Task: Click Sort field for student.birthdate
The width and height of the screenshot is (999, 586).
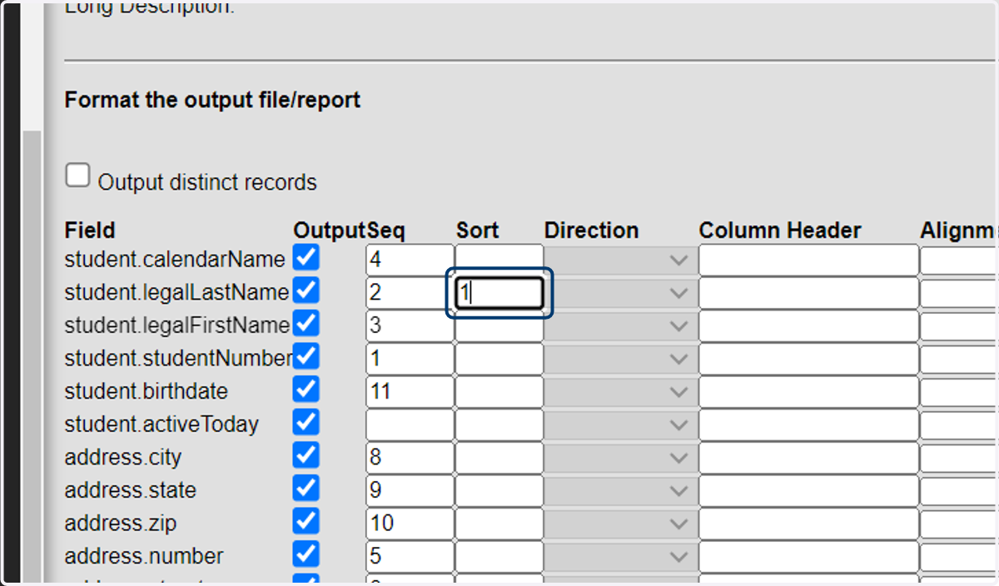Action: click(x=499, y=392)
